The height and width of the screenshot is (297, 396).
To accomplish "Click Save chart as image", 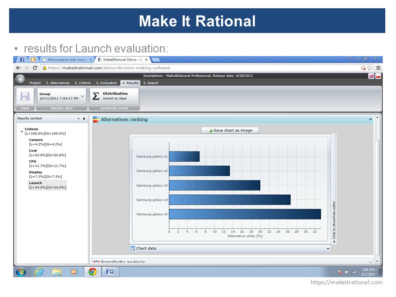I will (x=230, y=130).
